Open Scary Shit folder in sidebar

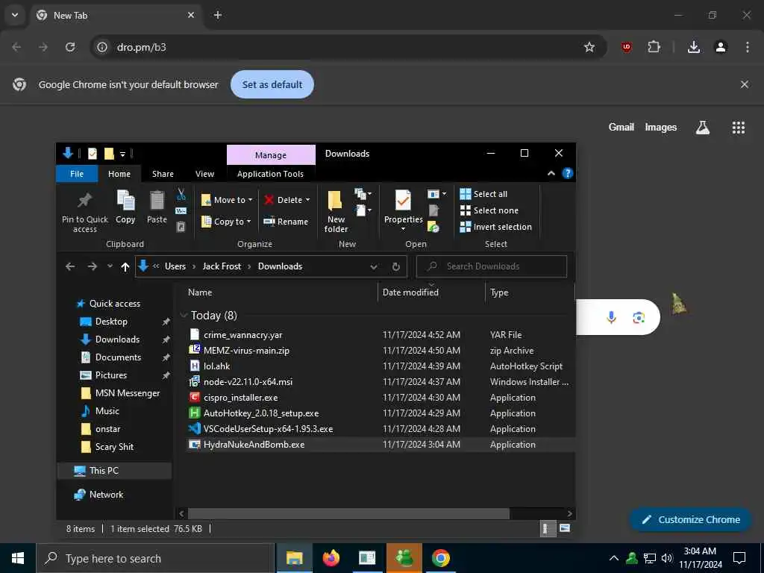[114, 447]
